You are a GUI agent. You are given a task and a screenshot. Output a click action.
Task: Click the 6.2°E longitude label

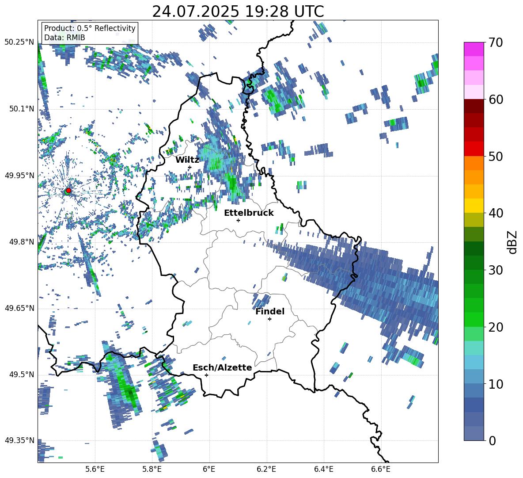[266, 469]
